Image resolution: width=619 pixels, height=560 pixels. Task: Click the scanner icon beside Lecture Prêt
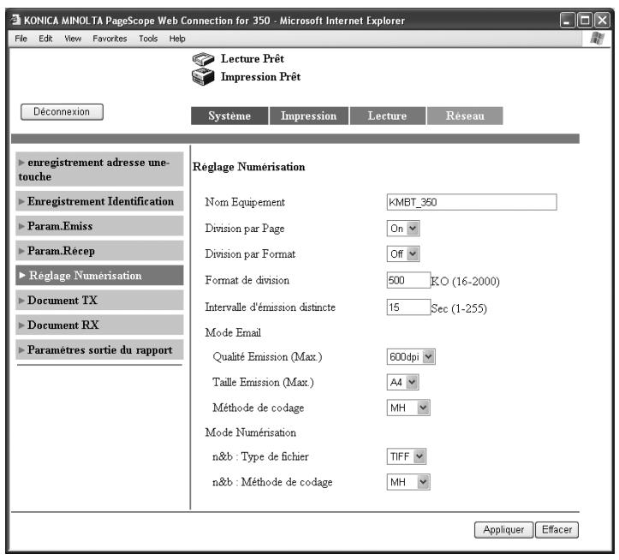pyautogui.click(x=203, y=59)
